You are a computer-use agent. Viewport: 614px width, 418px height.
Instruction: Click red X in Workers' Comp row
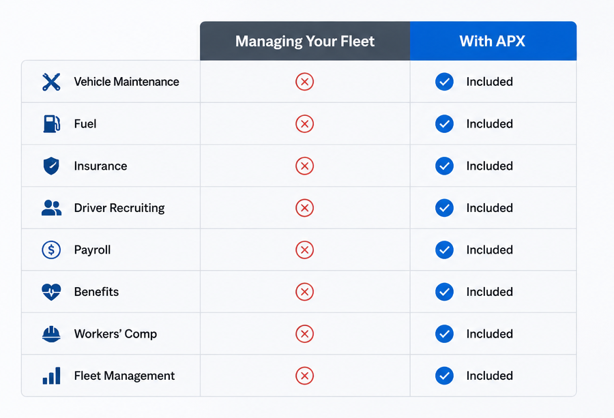305,334
